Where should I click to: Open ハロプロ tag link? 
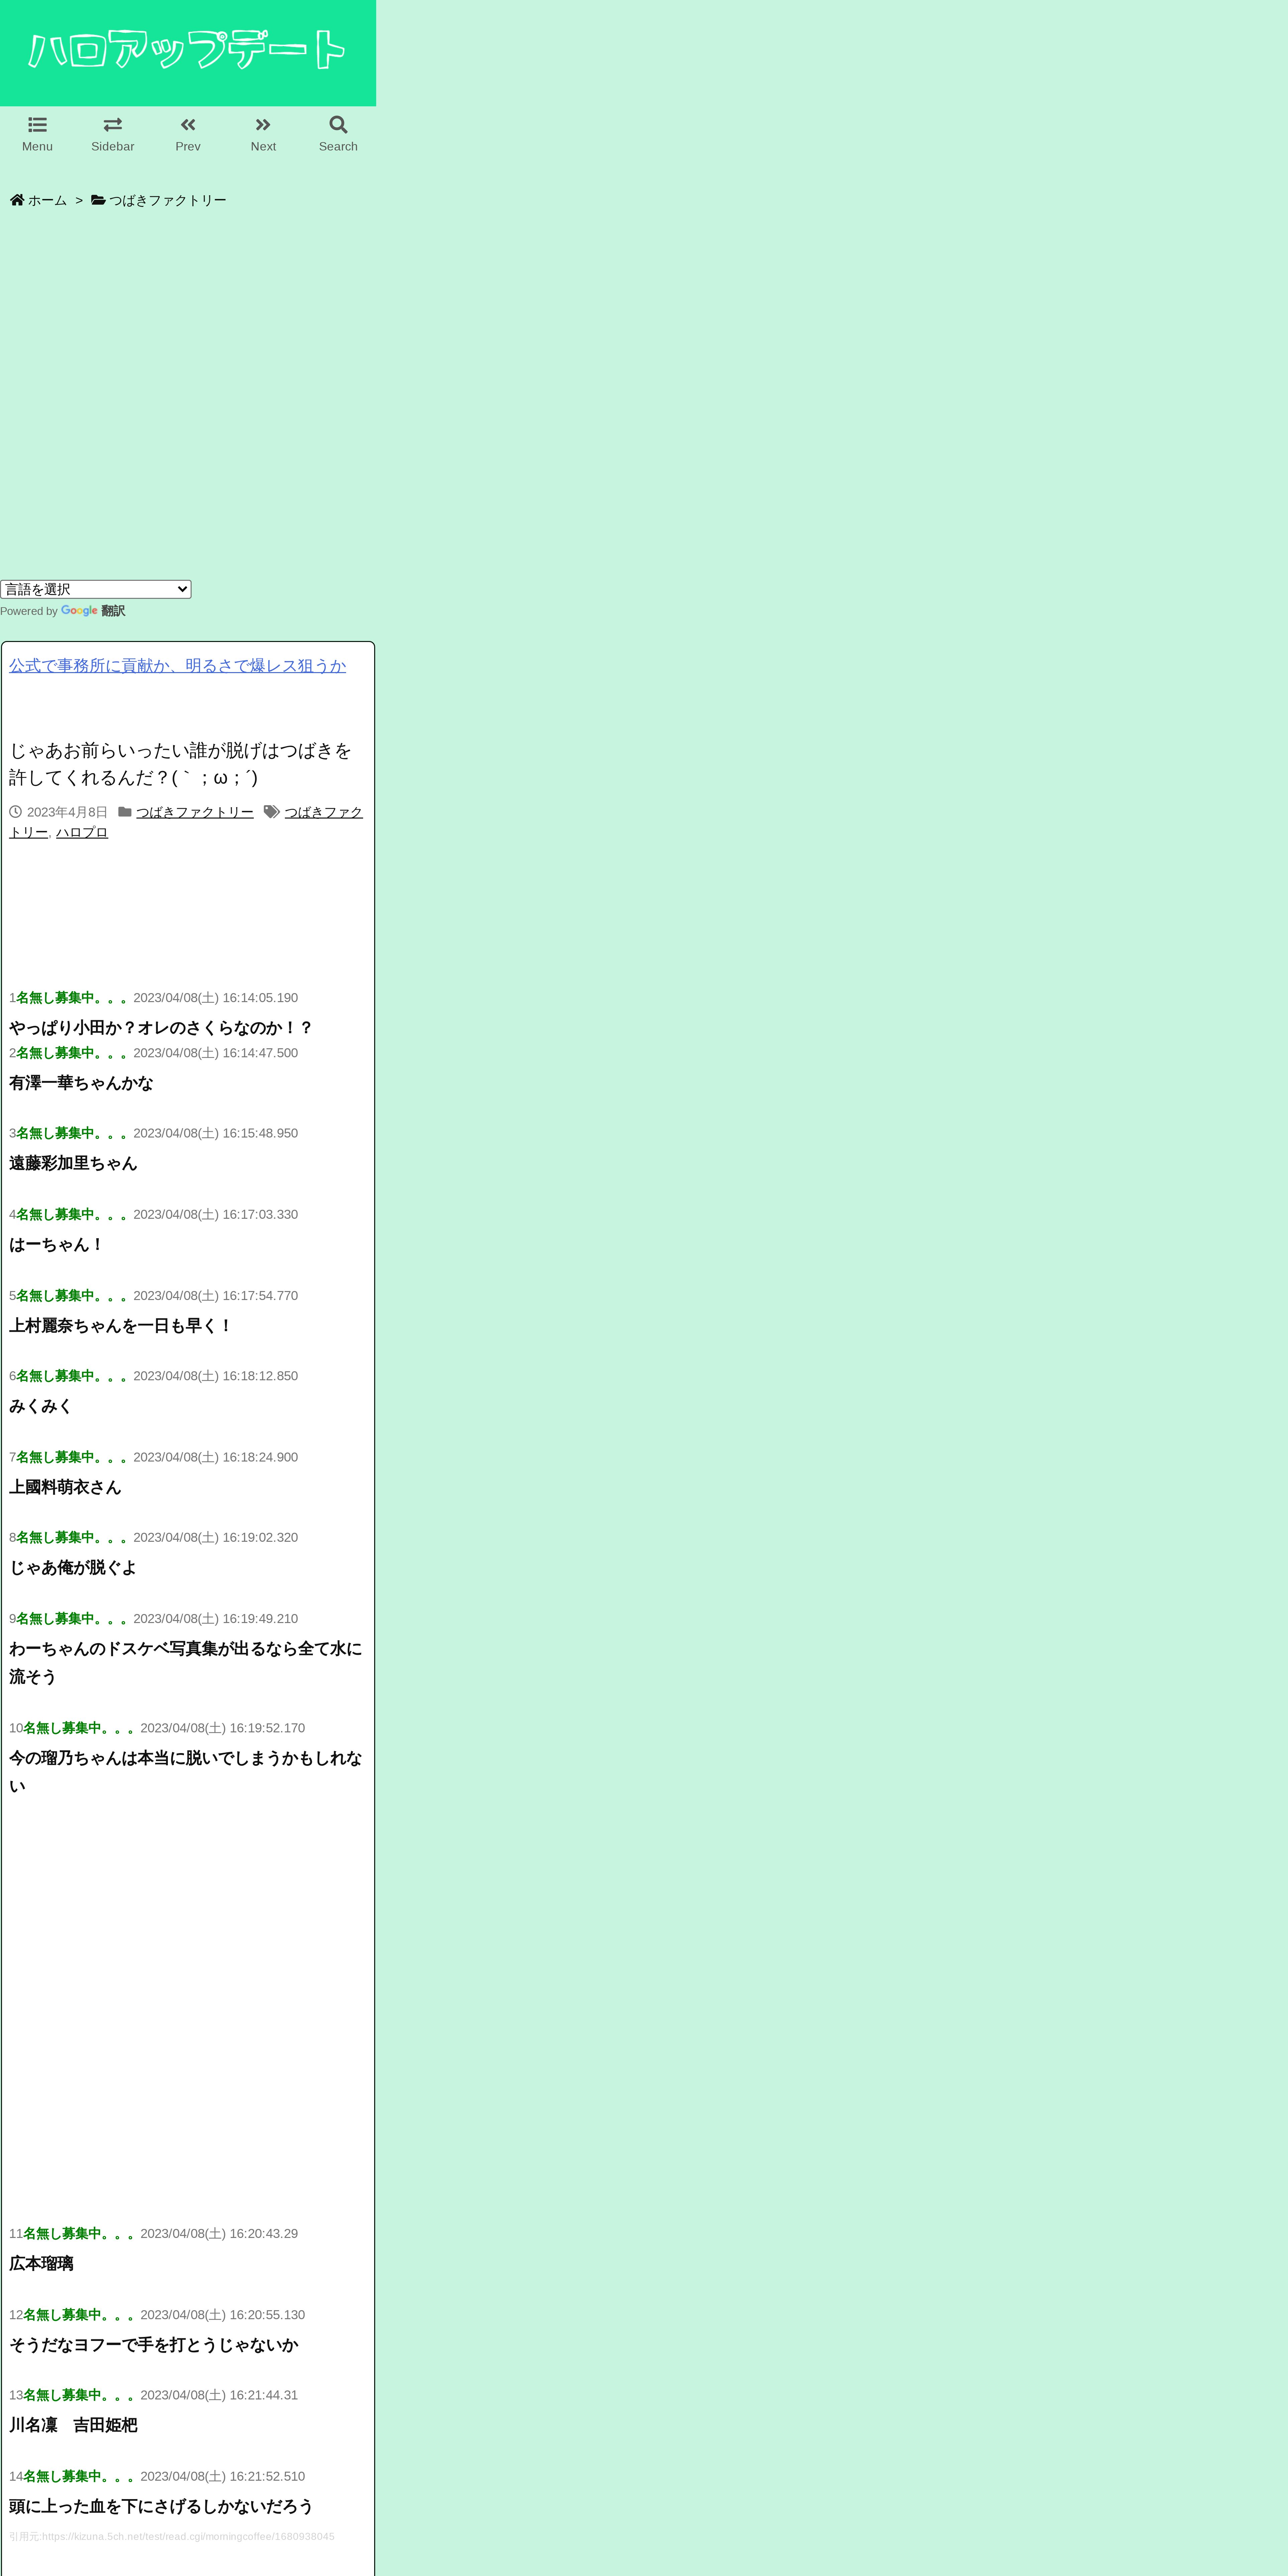click(82, 832)
